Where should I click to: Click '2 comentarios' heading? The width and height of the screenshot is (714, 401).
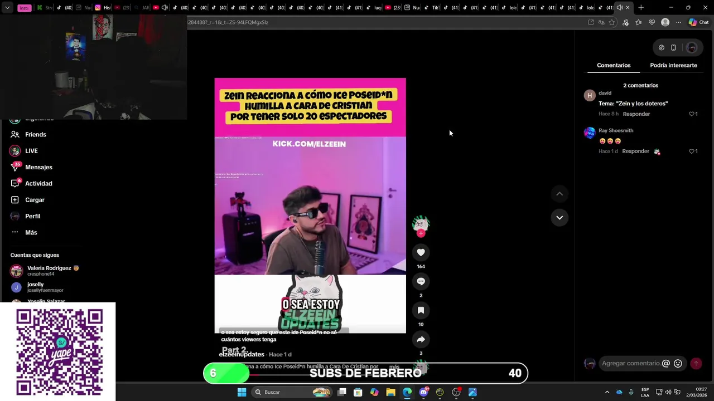coord(640,85)
